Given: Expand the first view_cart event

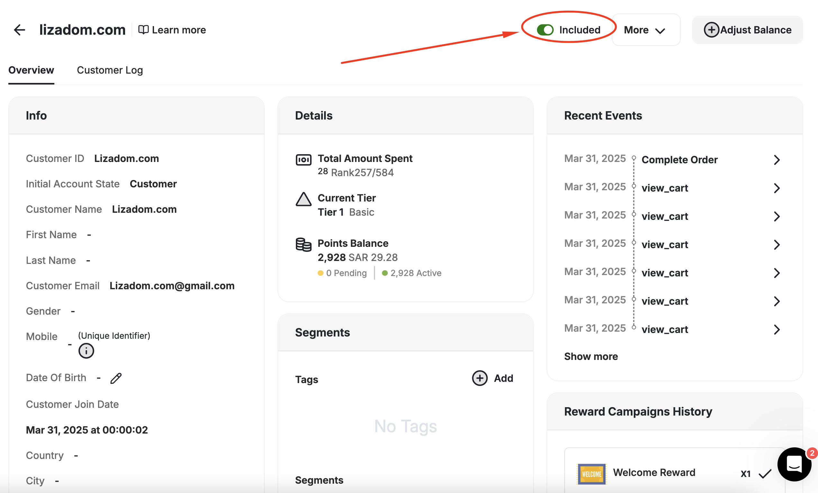Looking at the screenshot, I should [x=777, y=188].
